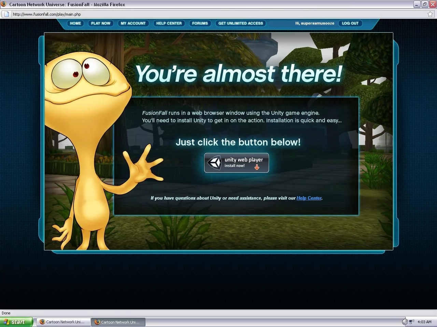Open MY ACCOUNT page
Viewport: 437px width, 327px height.
[133, 23]
